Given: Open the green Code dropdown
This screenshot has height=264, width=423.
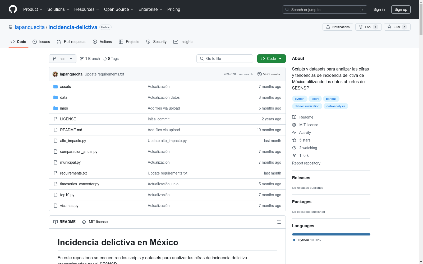Looking at the screenshot, I should (x=271, y=59).
